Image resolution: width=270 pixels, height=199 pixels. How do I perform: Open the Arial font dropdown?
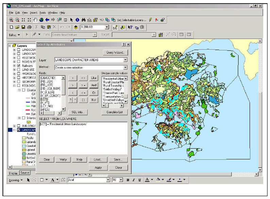click(108, 180)
